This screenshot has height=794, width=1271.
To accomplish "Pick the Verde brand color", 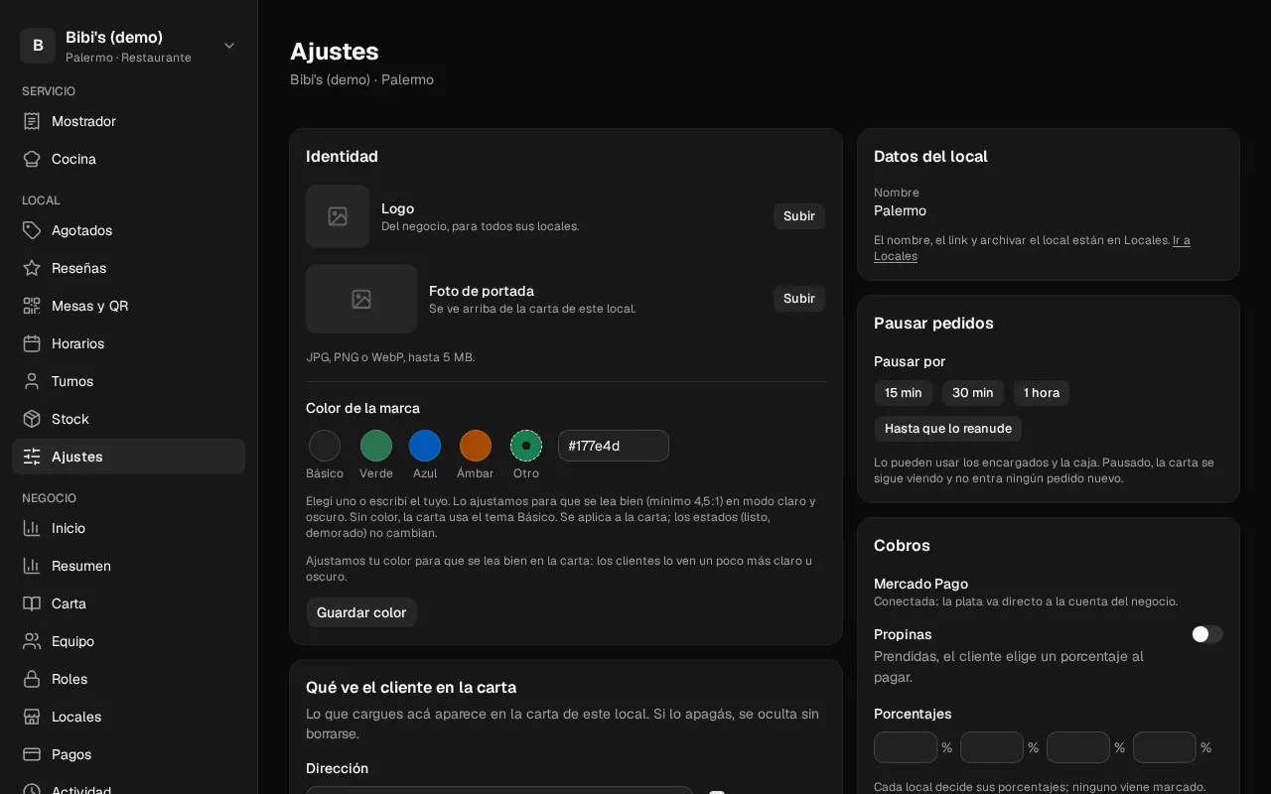I will pyautogui.click(x=376, y=446).
